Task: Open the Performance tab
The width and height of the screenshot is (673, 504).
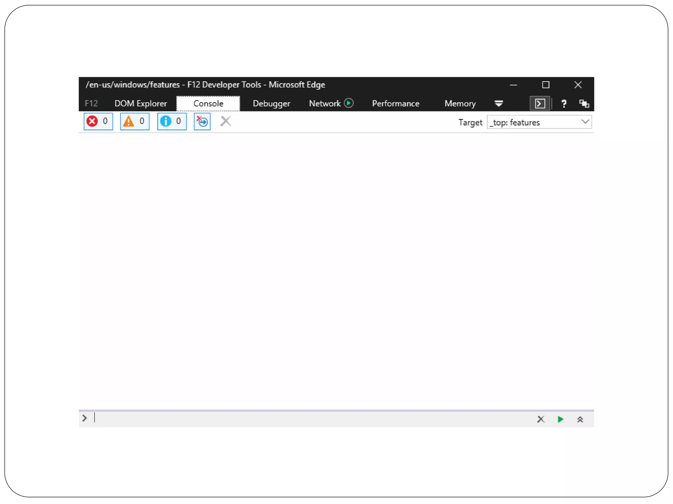Action: coord(395,104)
